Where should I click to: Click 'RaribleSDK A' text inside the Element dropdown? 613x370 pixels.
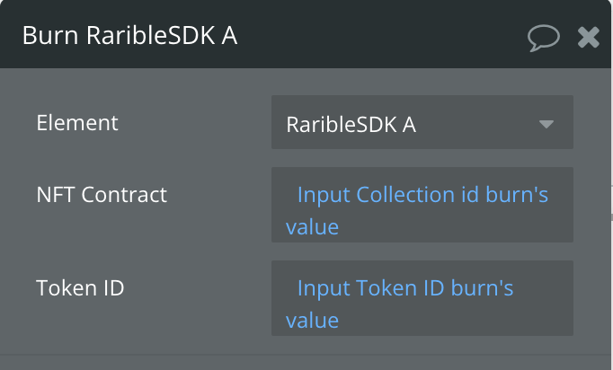tap(351, 125)
